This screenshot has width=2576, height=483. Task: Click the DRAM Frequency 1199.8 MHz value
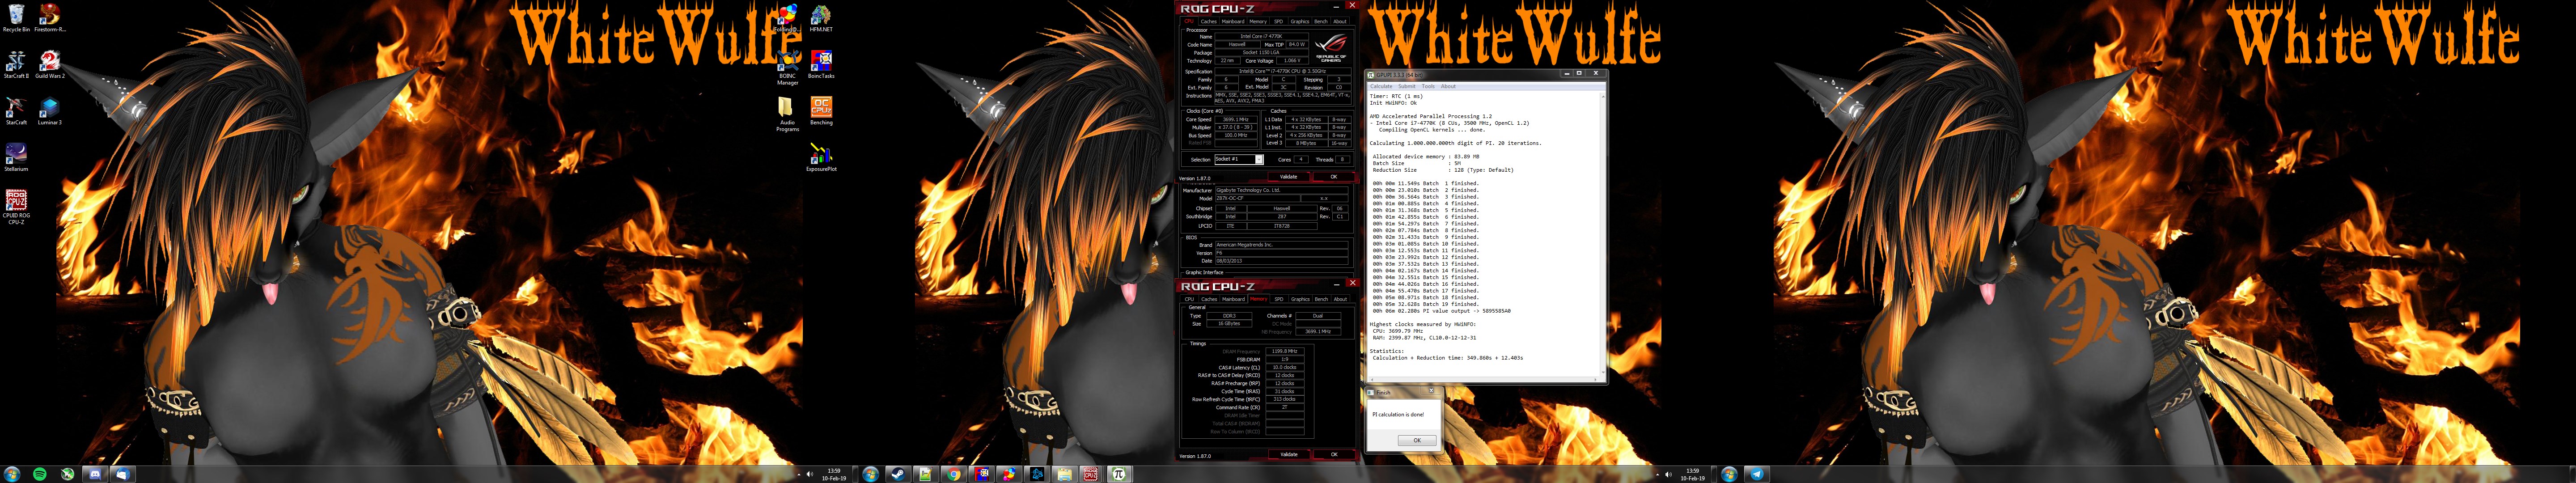[1284, 351]
